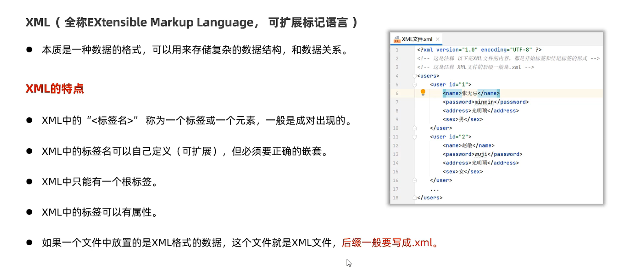Click the <user id="2"> tag
The width and height of the screenshot is (624, 277).
(x=451, y=137)
